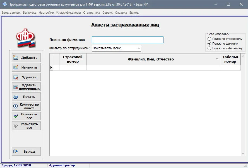
Task: Click the Изменить edit icon
Action: (x=16, y=67)
